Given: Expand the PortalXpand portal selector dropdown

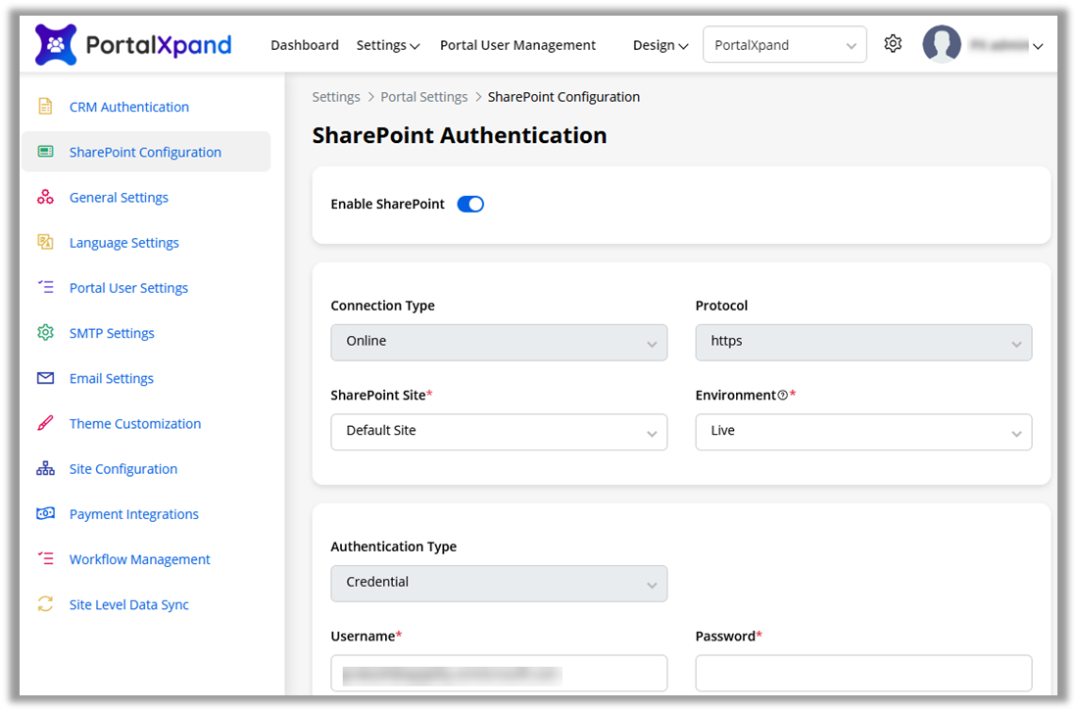Looking at the screenshot, I should (784, 45).
